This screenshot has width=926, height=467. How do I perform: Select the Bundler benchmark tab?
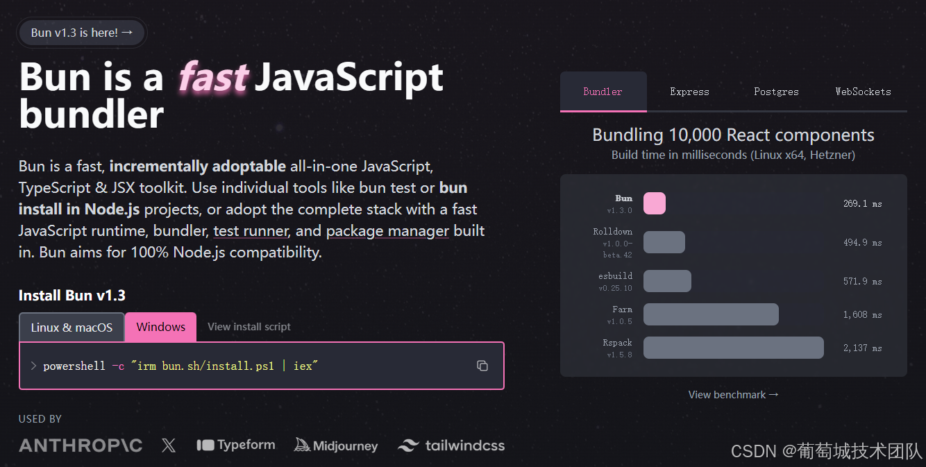603,91
